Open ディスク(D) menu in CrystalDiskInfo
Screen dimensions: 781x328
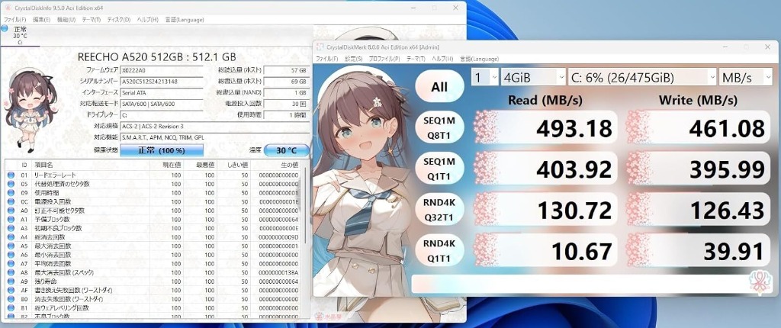(x=118, y=19)
